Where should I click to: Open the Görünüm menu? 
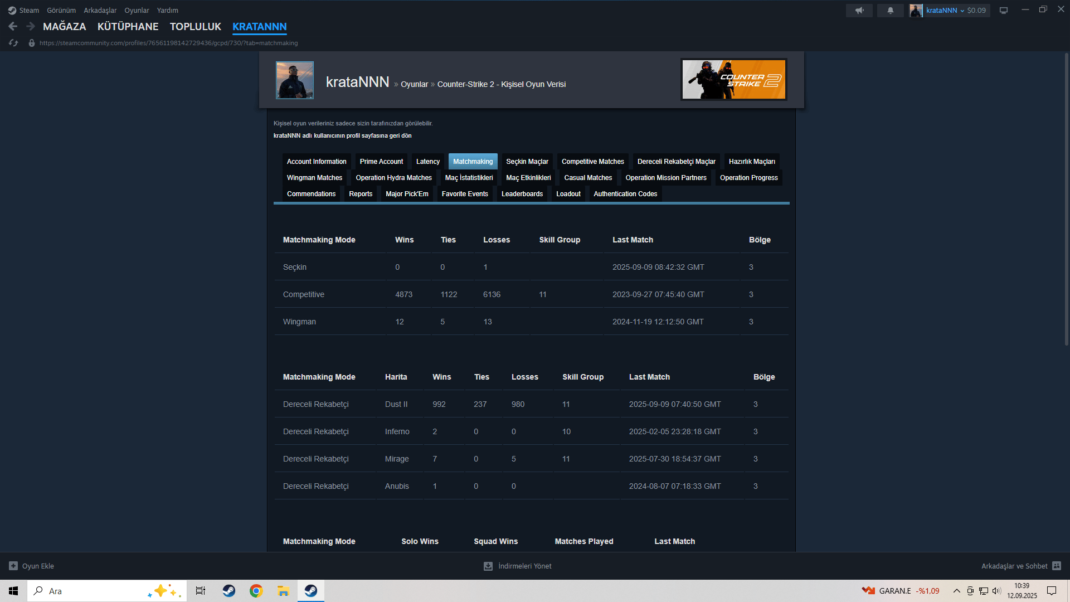(61, 10)
